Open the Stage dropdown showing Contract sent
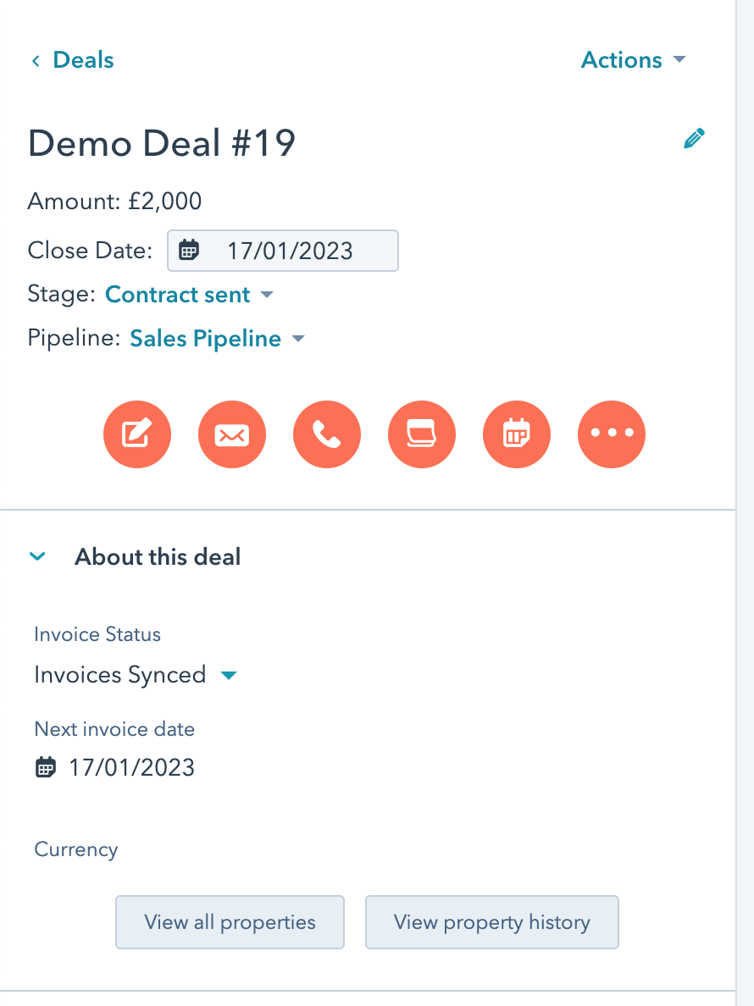This screenshot has height=1006, width=754. pos(190,294)
